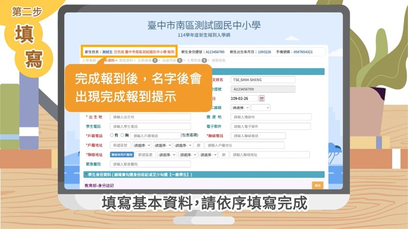This screenshot has width=408, height=229.
Task: Open the first nationality 請選擇 dropdown
Action: tap(240, 108)
